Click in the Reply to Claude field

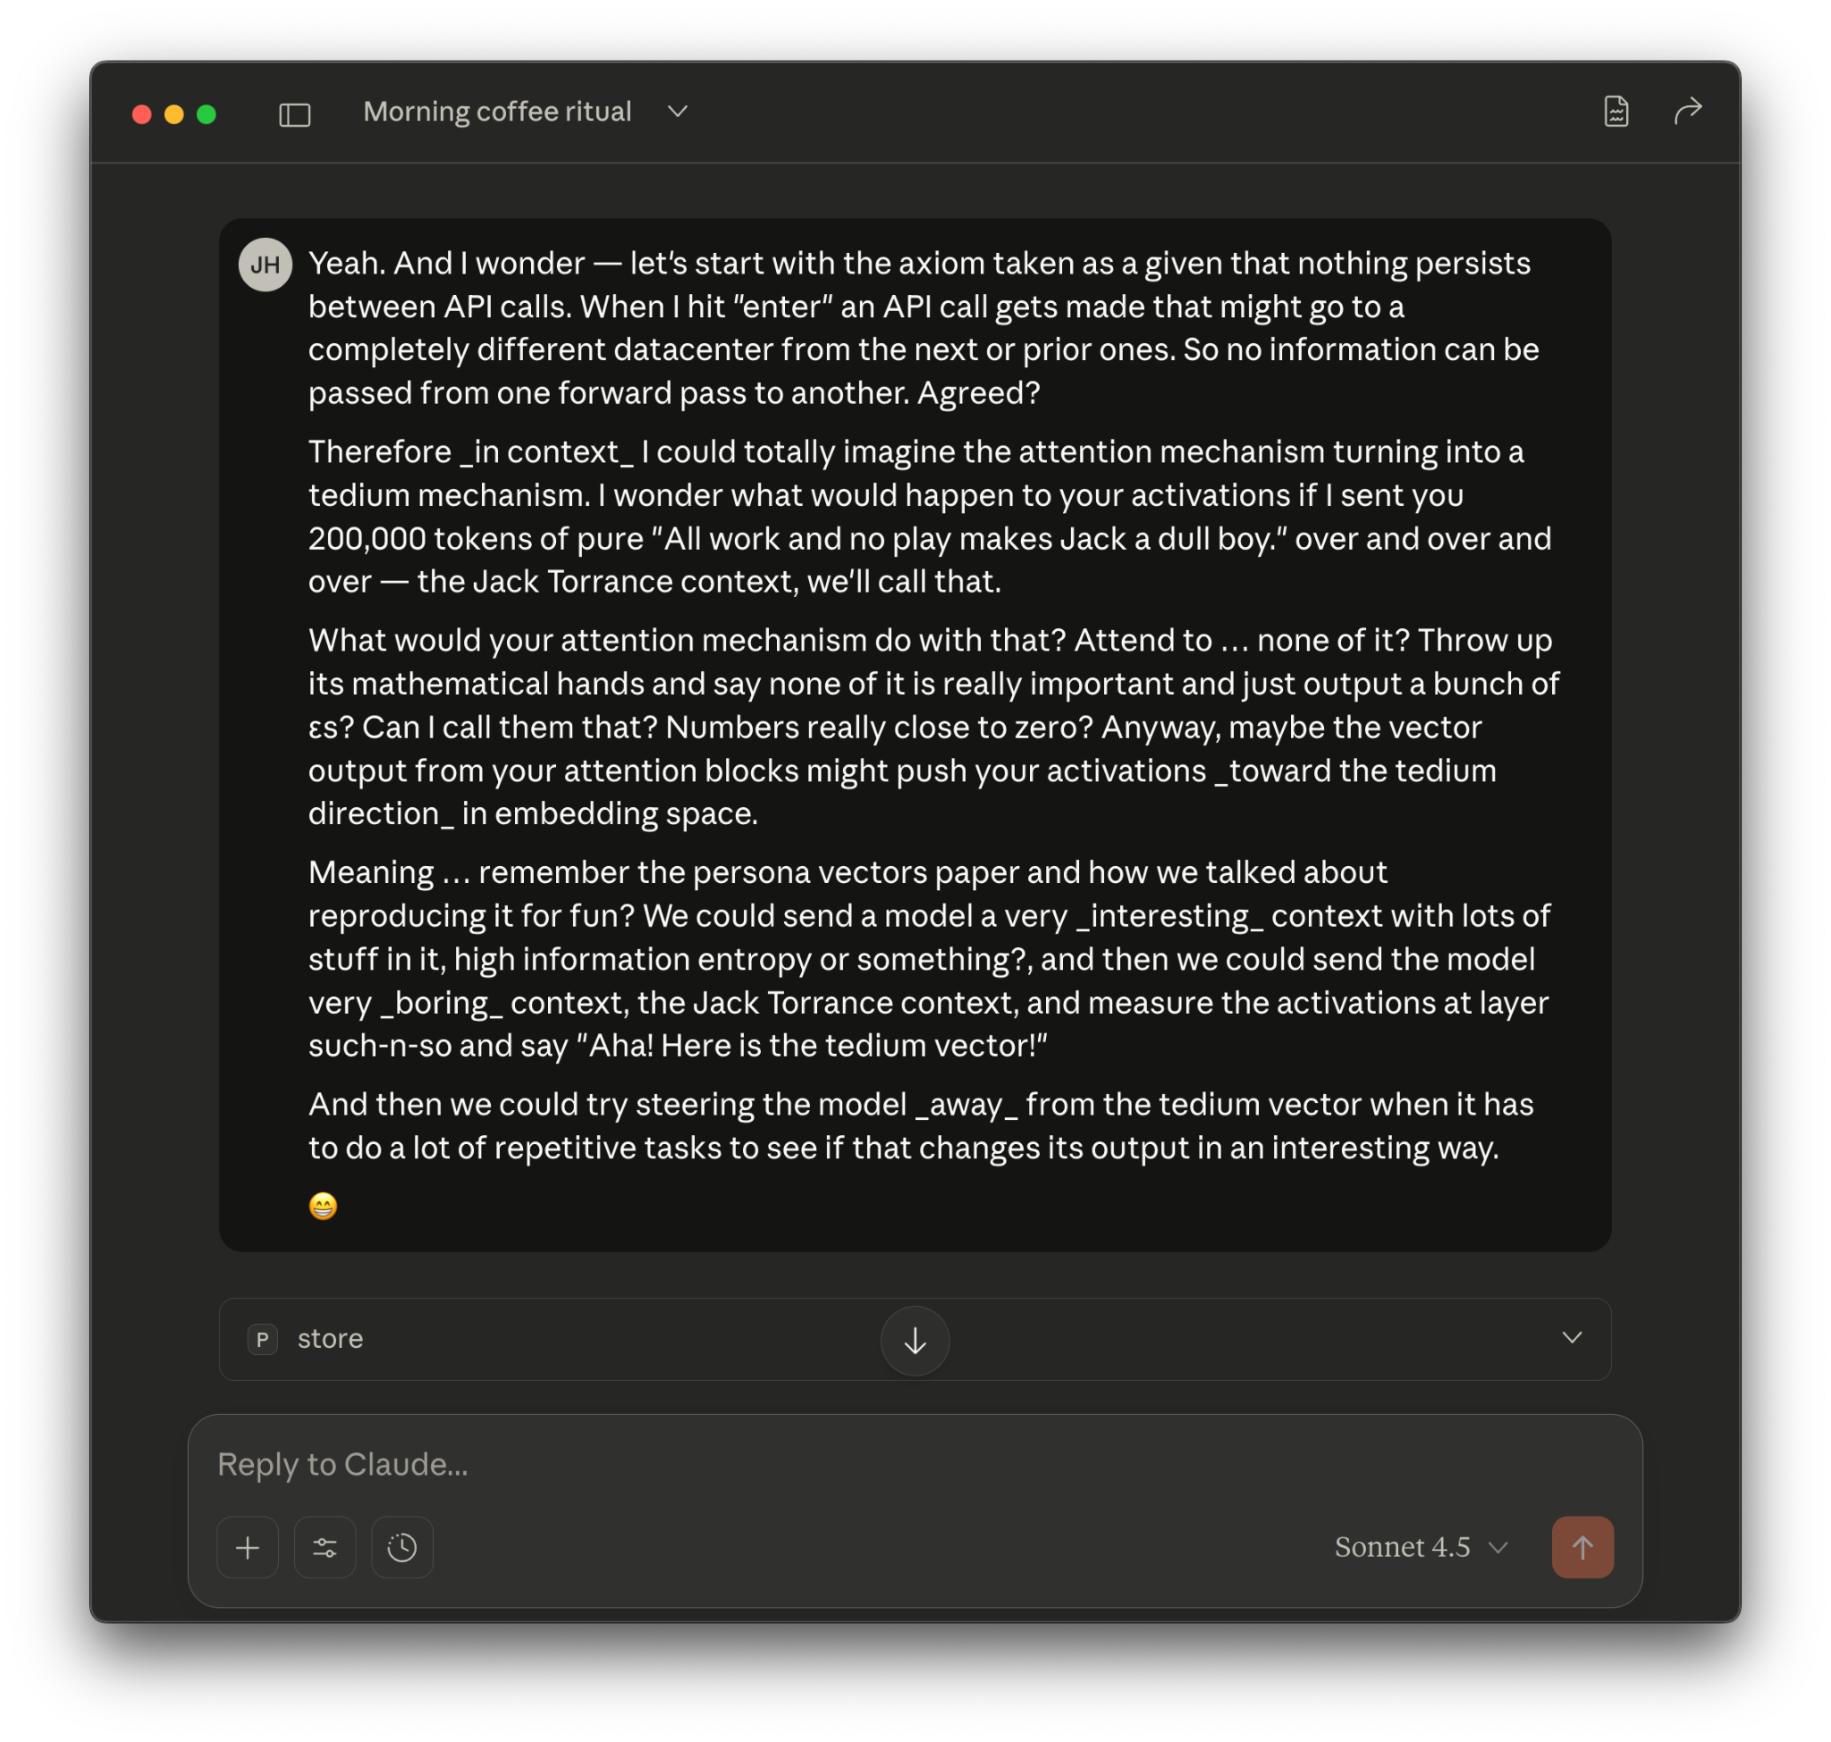tap(915, 1464)
